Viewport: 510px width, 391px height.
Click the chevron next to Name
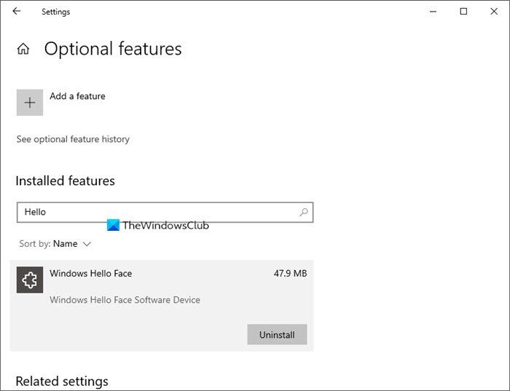[87, 244]
